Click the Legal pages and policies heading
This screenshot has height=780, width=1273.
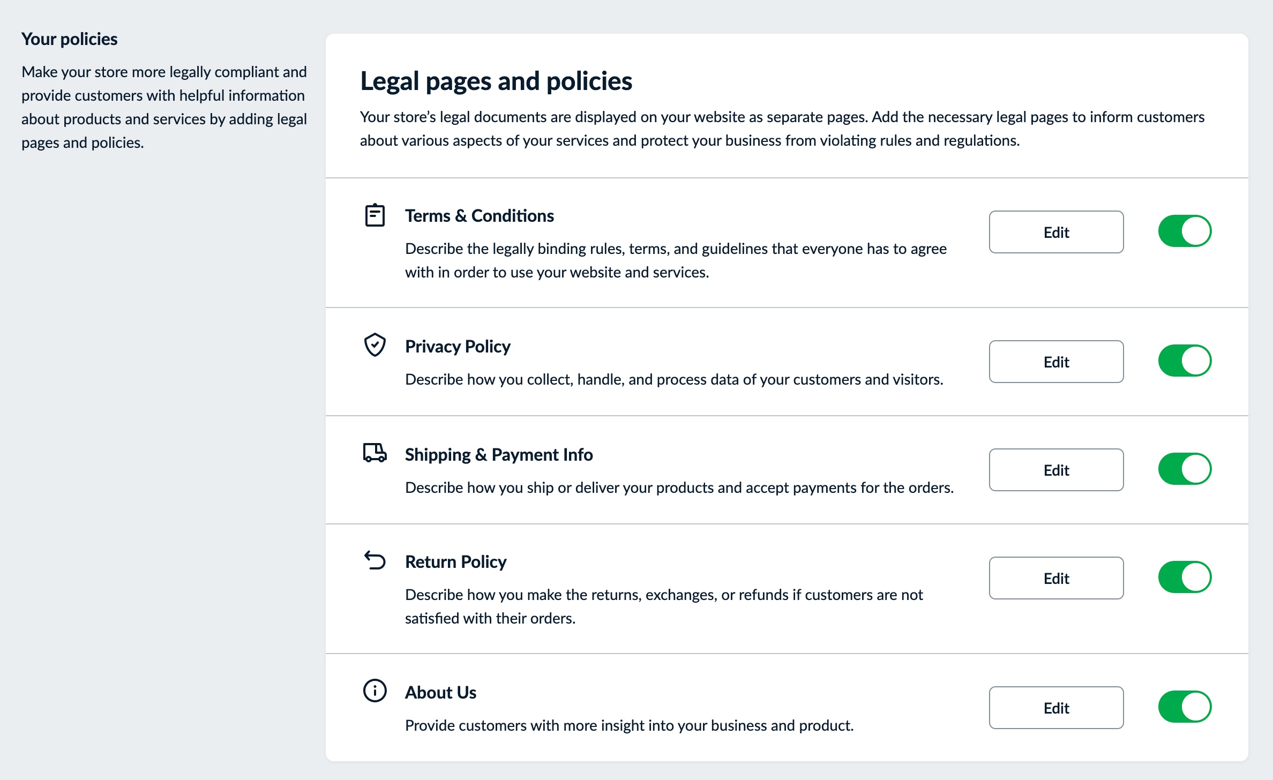click(496, 81)
